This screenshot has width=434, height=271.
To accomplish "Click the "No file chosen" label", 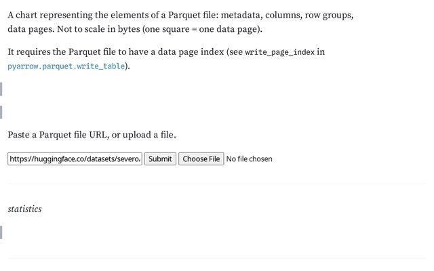I will click(250, 159).
